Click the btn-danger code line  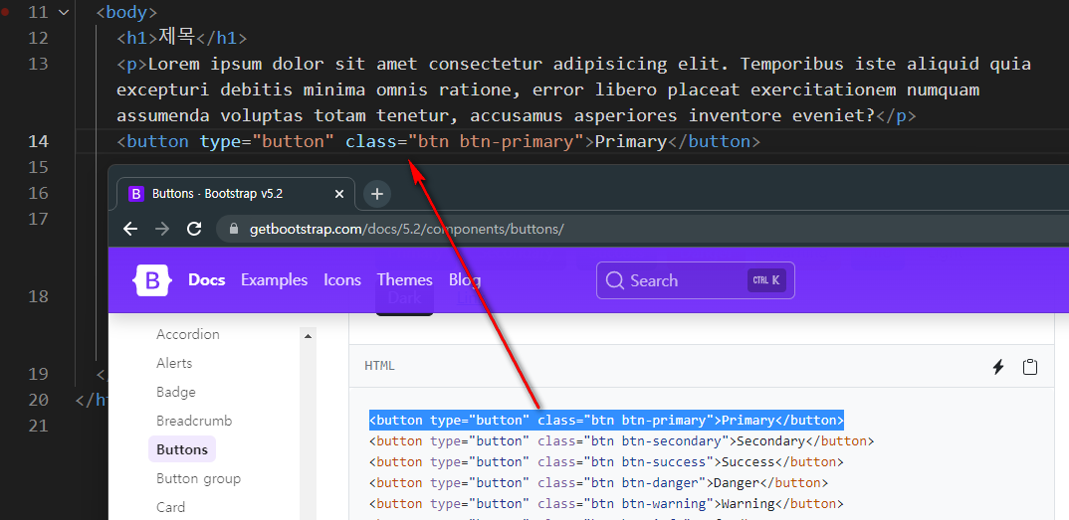pyautogui.click(x=598, y=483)
